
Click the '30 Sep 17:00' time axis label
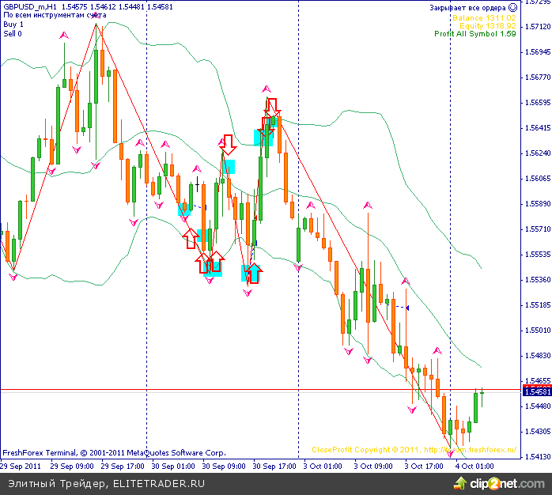[272, 466]
